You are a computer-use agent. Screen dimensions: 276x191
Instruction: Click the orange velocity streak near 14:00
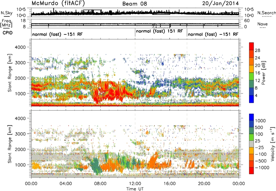153,159
